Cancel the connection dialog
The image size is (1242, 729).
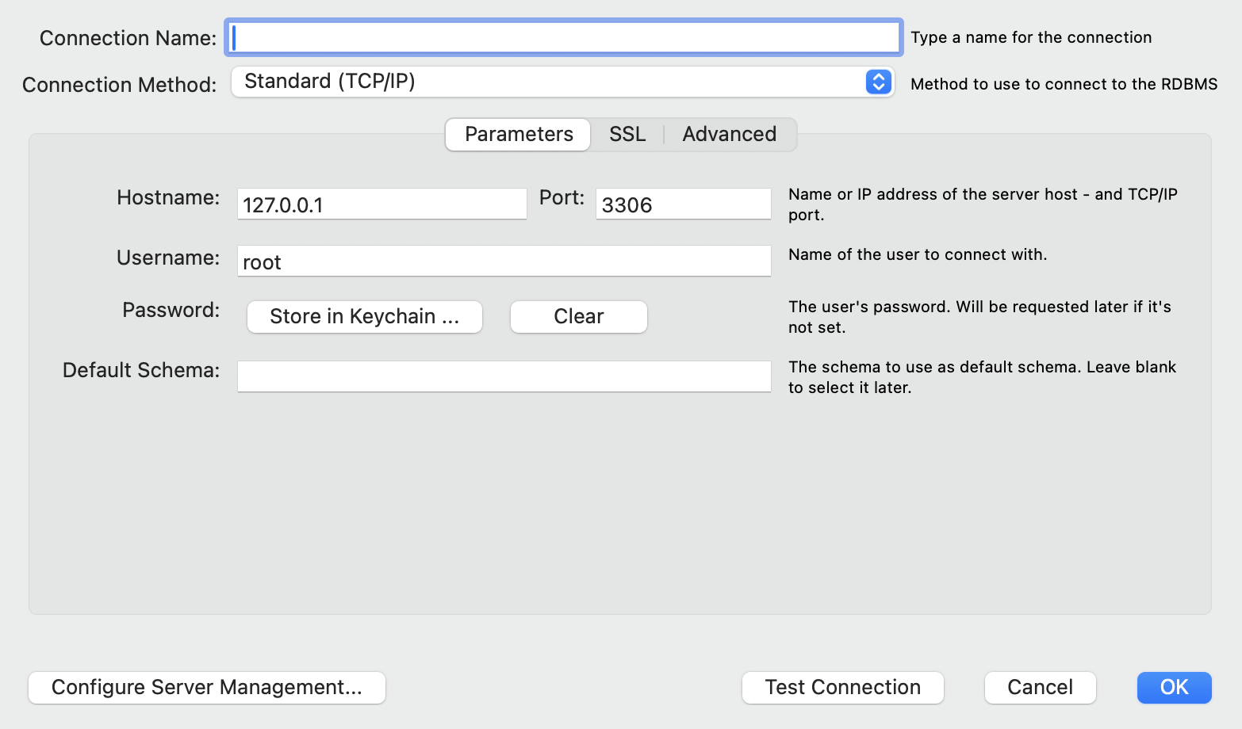[1040, 688]
